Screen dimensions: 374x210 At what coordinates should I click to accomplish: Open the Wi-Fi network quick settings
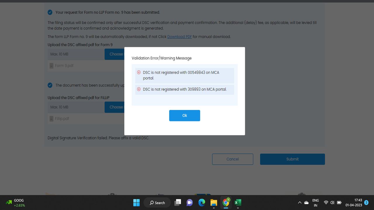point(326,203)
